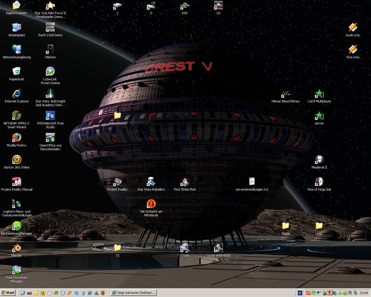Open the Papierkorb recycle bin

point(17,71)
